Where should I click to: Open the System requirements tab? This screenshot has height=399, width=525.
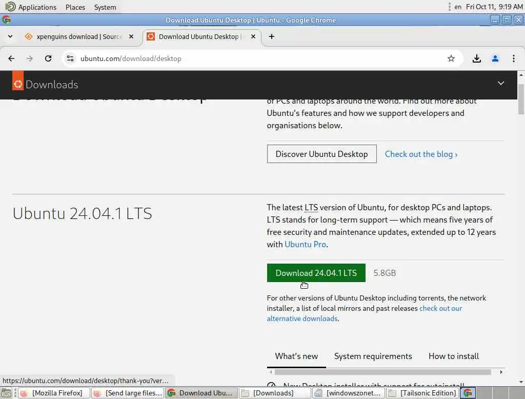[373, 356]
